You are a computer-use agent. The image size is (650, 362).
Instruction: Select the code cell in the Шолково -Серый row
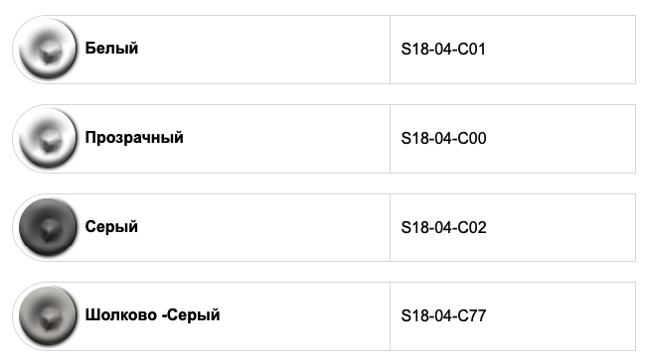pos(513,316)
